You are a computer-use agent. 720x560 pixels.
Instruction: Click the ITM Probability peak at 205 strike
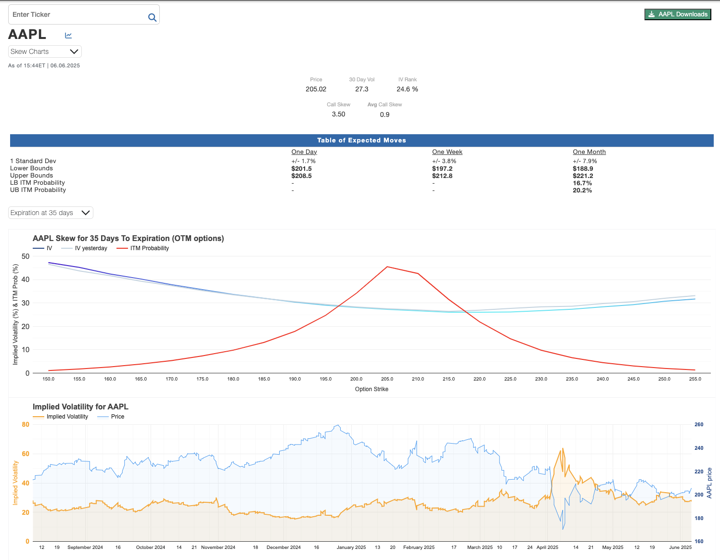click(x=387, y=267)
